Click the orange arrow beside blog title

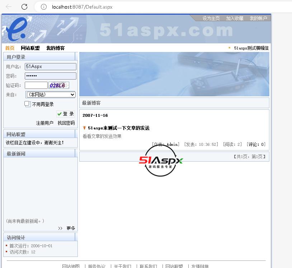point(84,128)
